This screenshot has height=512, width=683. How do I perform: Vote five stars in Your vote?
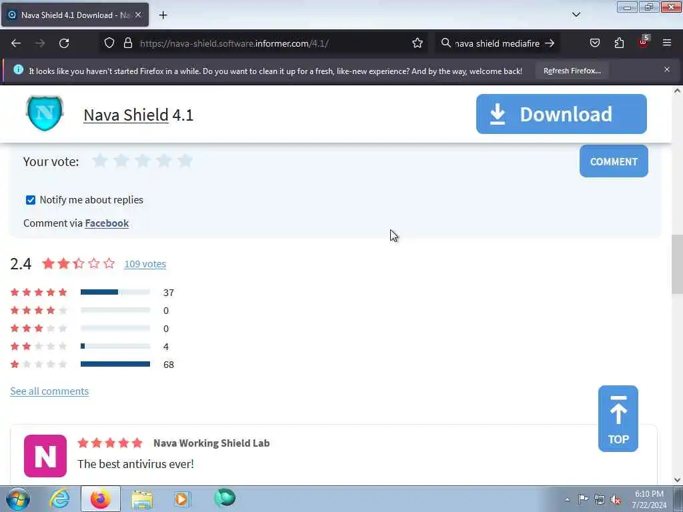click(185, 161)
